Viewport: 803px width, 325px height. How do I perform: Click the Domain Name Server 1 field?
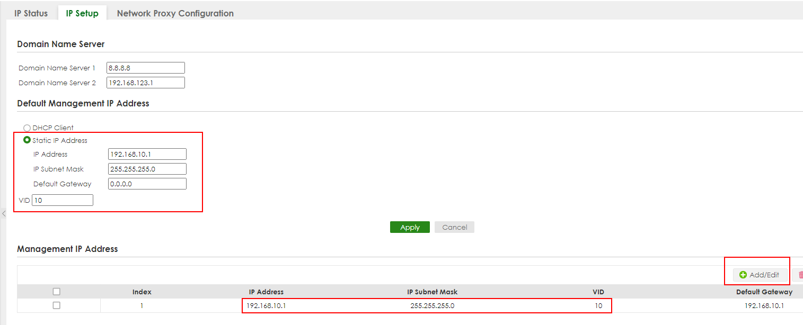(145, 68)
